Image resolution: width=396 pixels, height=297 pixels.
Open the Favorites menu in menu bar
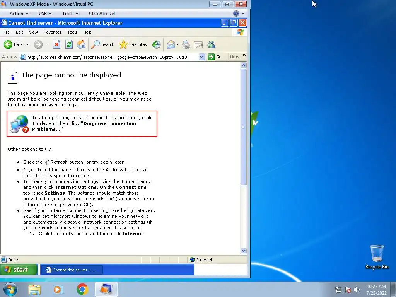(52, 32)
